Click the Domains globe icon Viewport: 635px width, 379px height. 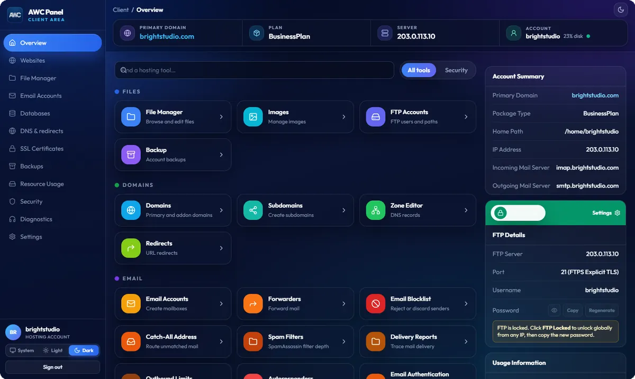[x=131, y=210]
